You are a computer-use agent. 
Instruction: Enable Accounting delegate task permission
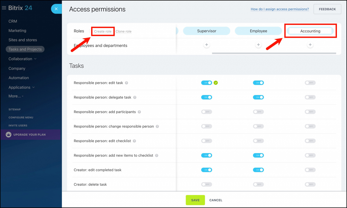310,97
